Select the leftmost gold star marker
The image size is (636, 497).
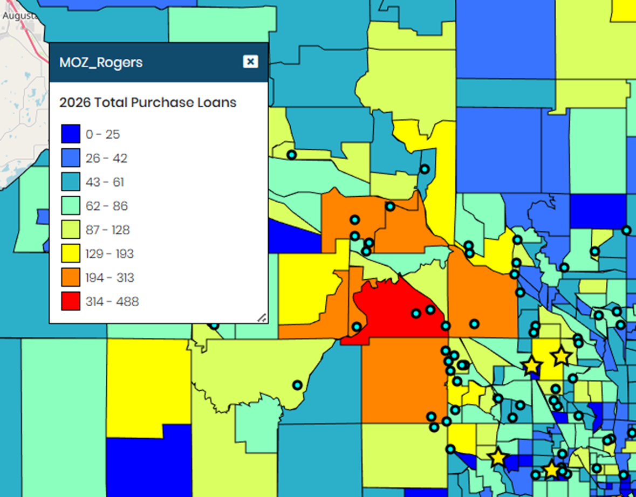tap(498, 458)
